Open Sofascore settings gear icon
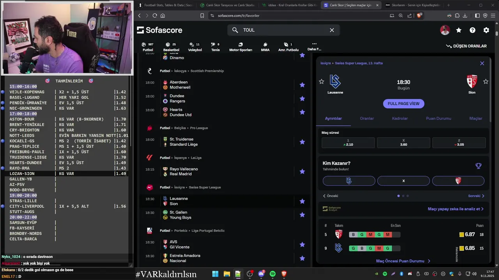Screen dimensions: 499x280 pos(486,30)
